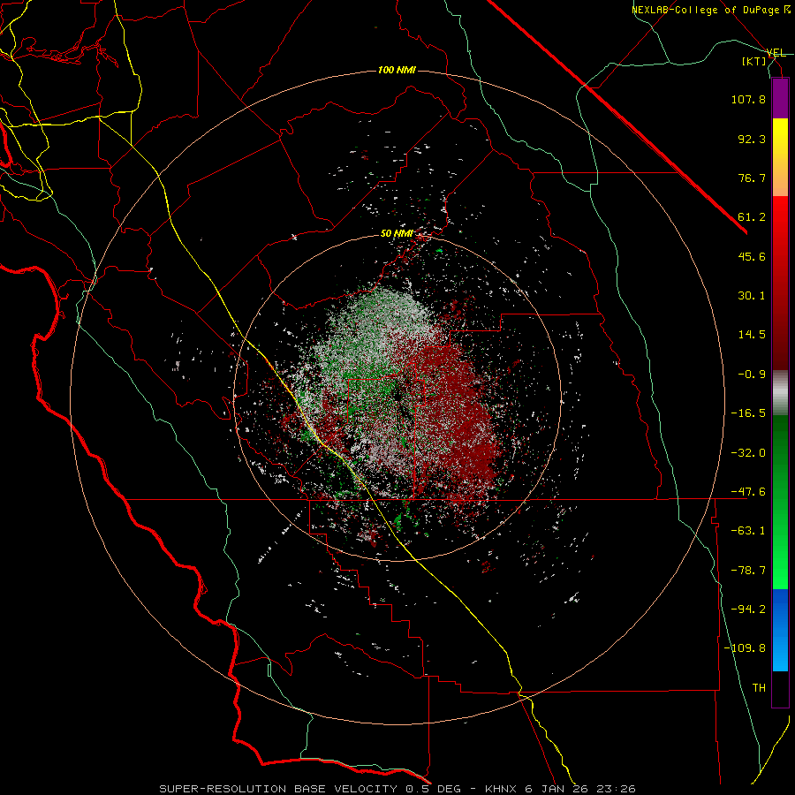
Task: Click the 107.8 scale value
Action: (x=748, y=99)
